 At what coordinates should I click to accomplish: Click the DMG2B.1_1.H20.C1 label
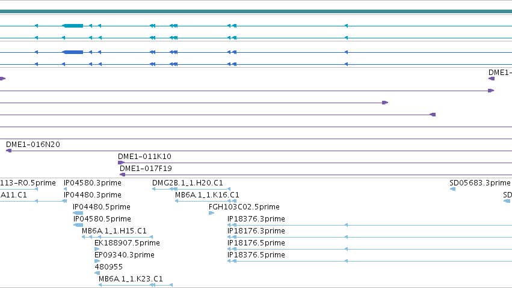[x=188, y=183]
